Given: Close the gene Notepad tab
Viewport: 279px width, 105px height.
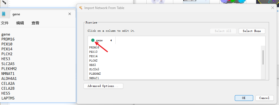Looking at the screenshot, I should tap(70, 14).
